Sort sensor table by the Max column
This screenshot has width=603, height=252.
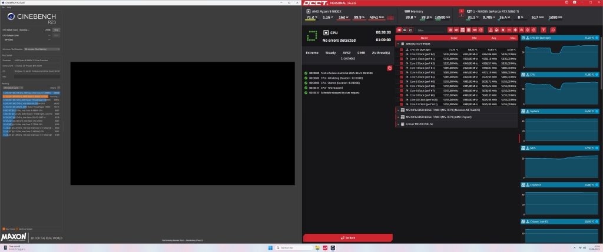(x=513, y=38)
